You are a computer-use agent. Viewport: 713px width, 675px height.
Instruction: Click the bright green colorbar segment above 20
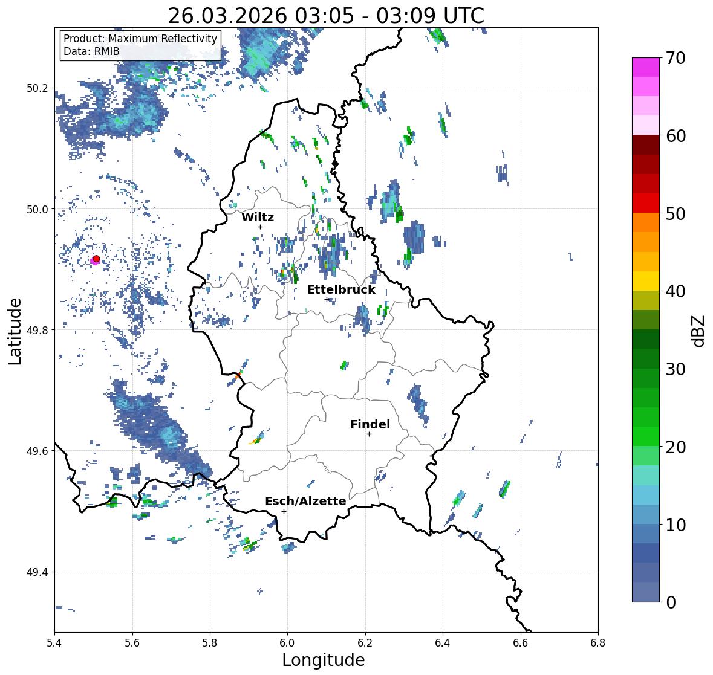click(646, 436)
